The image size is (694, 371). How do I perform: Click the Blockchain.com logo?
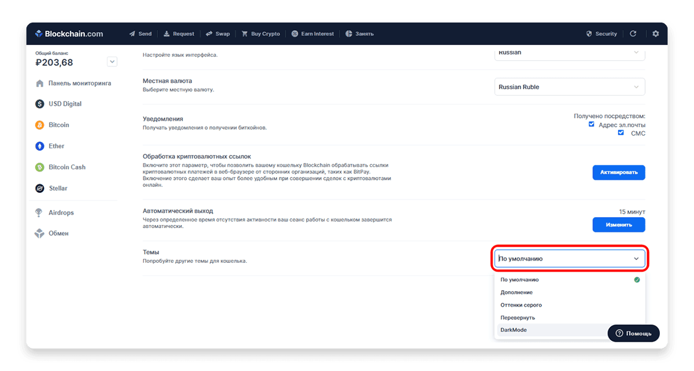click(x=69, y=34)
